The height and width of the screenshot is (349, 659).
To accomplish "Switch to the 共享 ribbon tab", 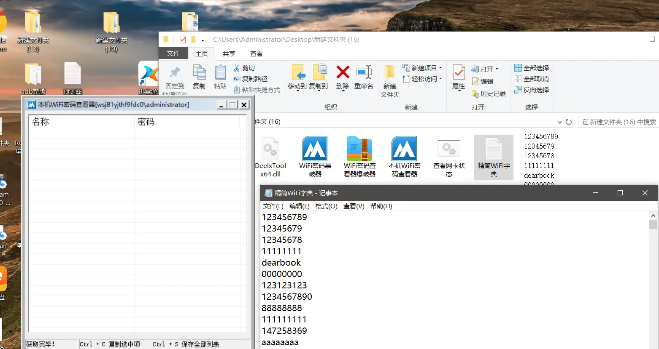I will (229, 53).
